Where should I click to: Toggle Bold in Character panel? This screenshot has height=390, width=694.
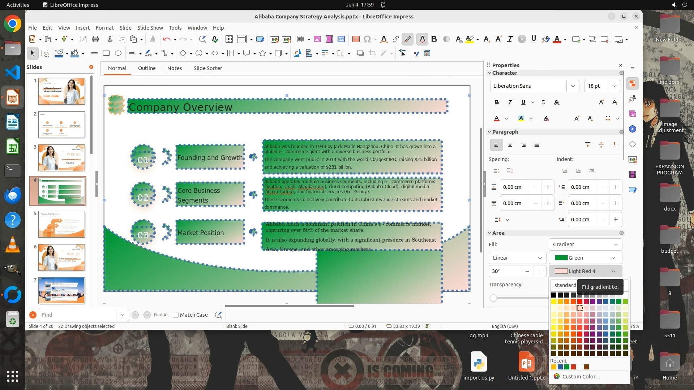[496, 102]
